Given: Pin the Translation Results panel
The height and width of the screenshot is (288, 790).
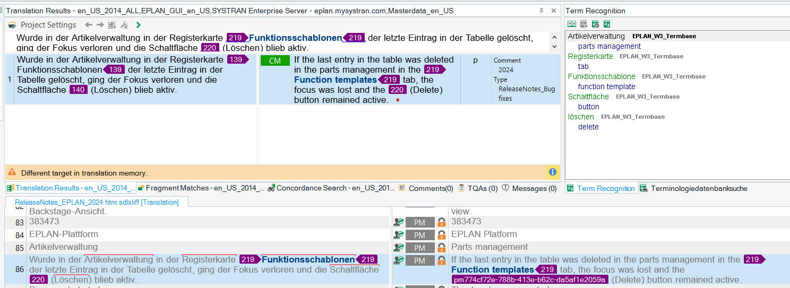Looking at the screenshot, I should (541, 11).
